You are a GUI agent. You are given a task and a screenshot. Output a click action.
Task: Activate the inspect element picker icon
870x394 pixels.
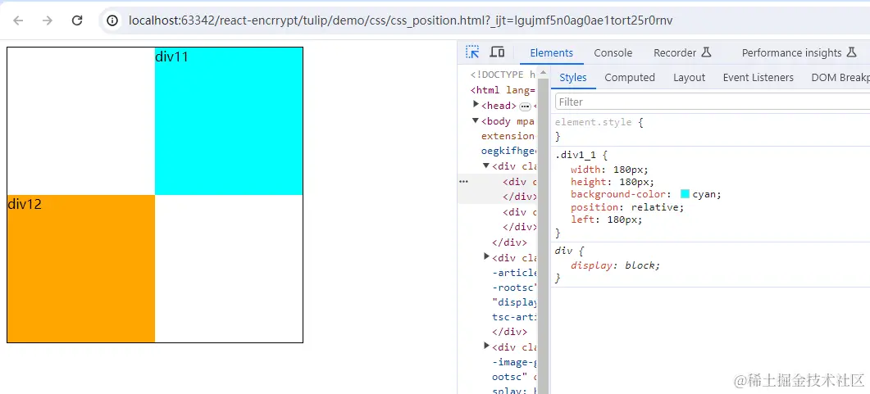472,52
